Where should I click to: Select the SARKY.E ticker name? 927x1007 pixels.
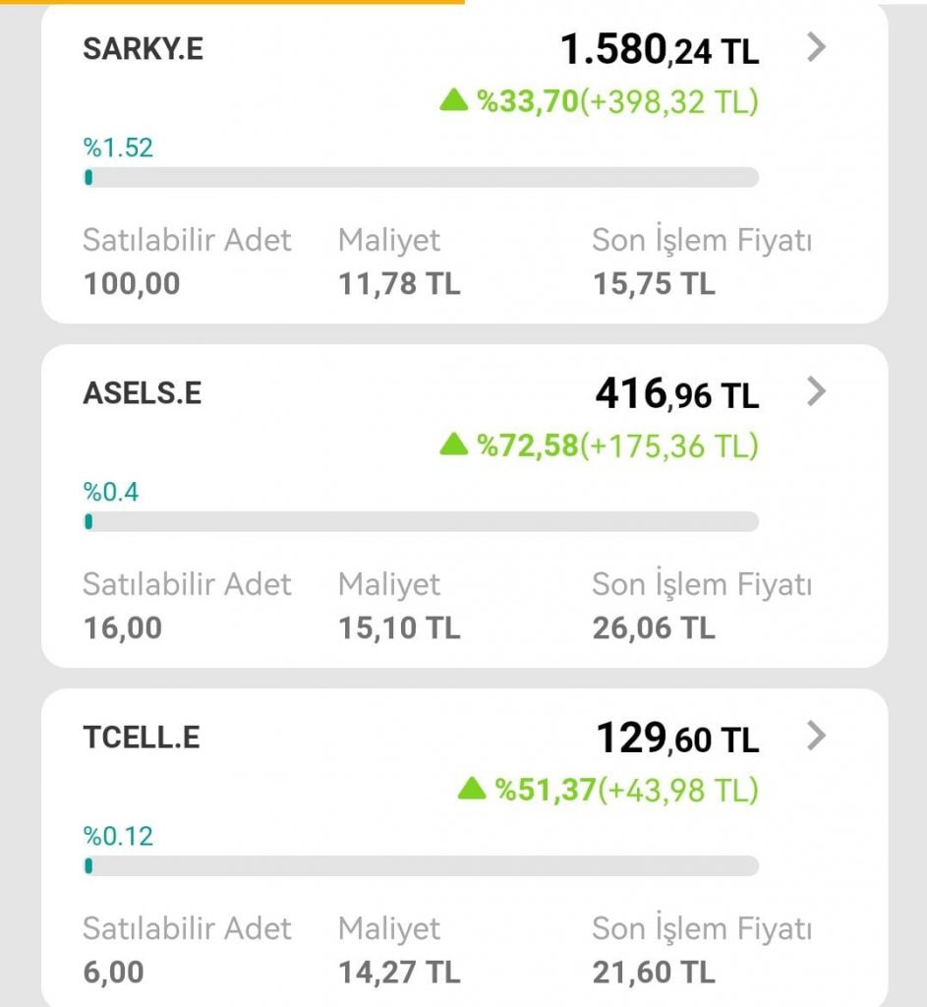(144, 49)
